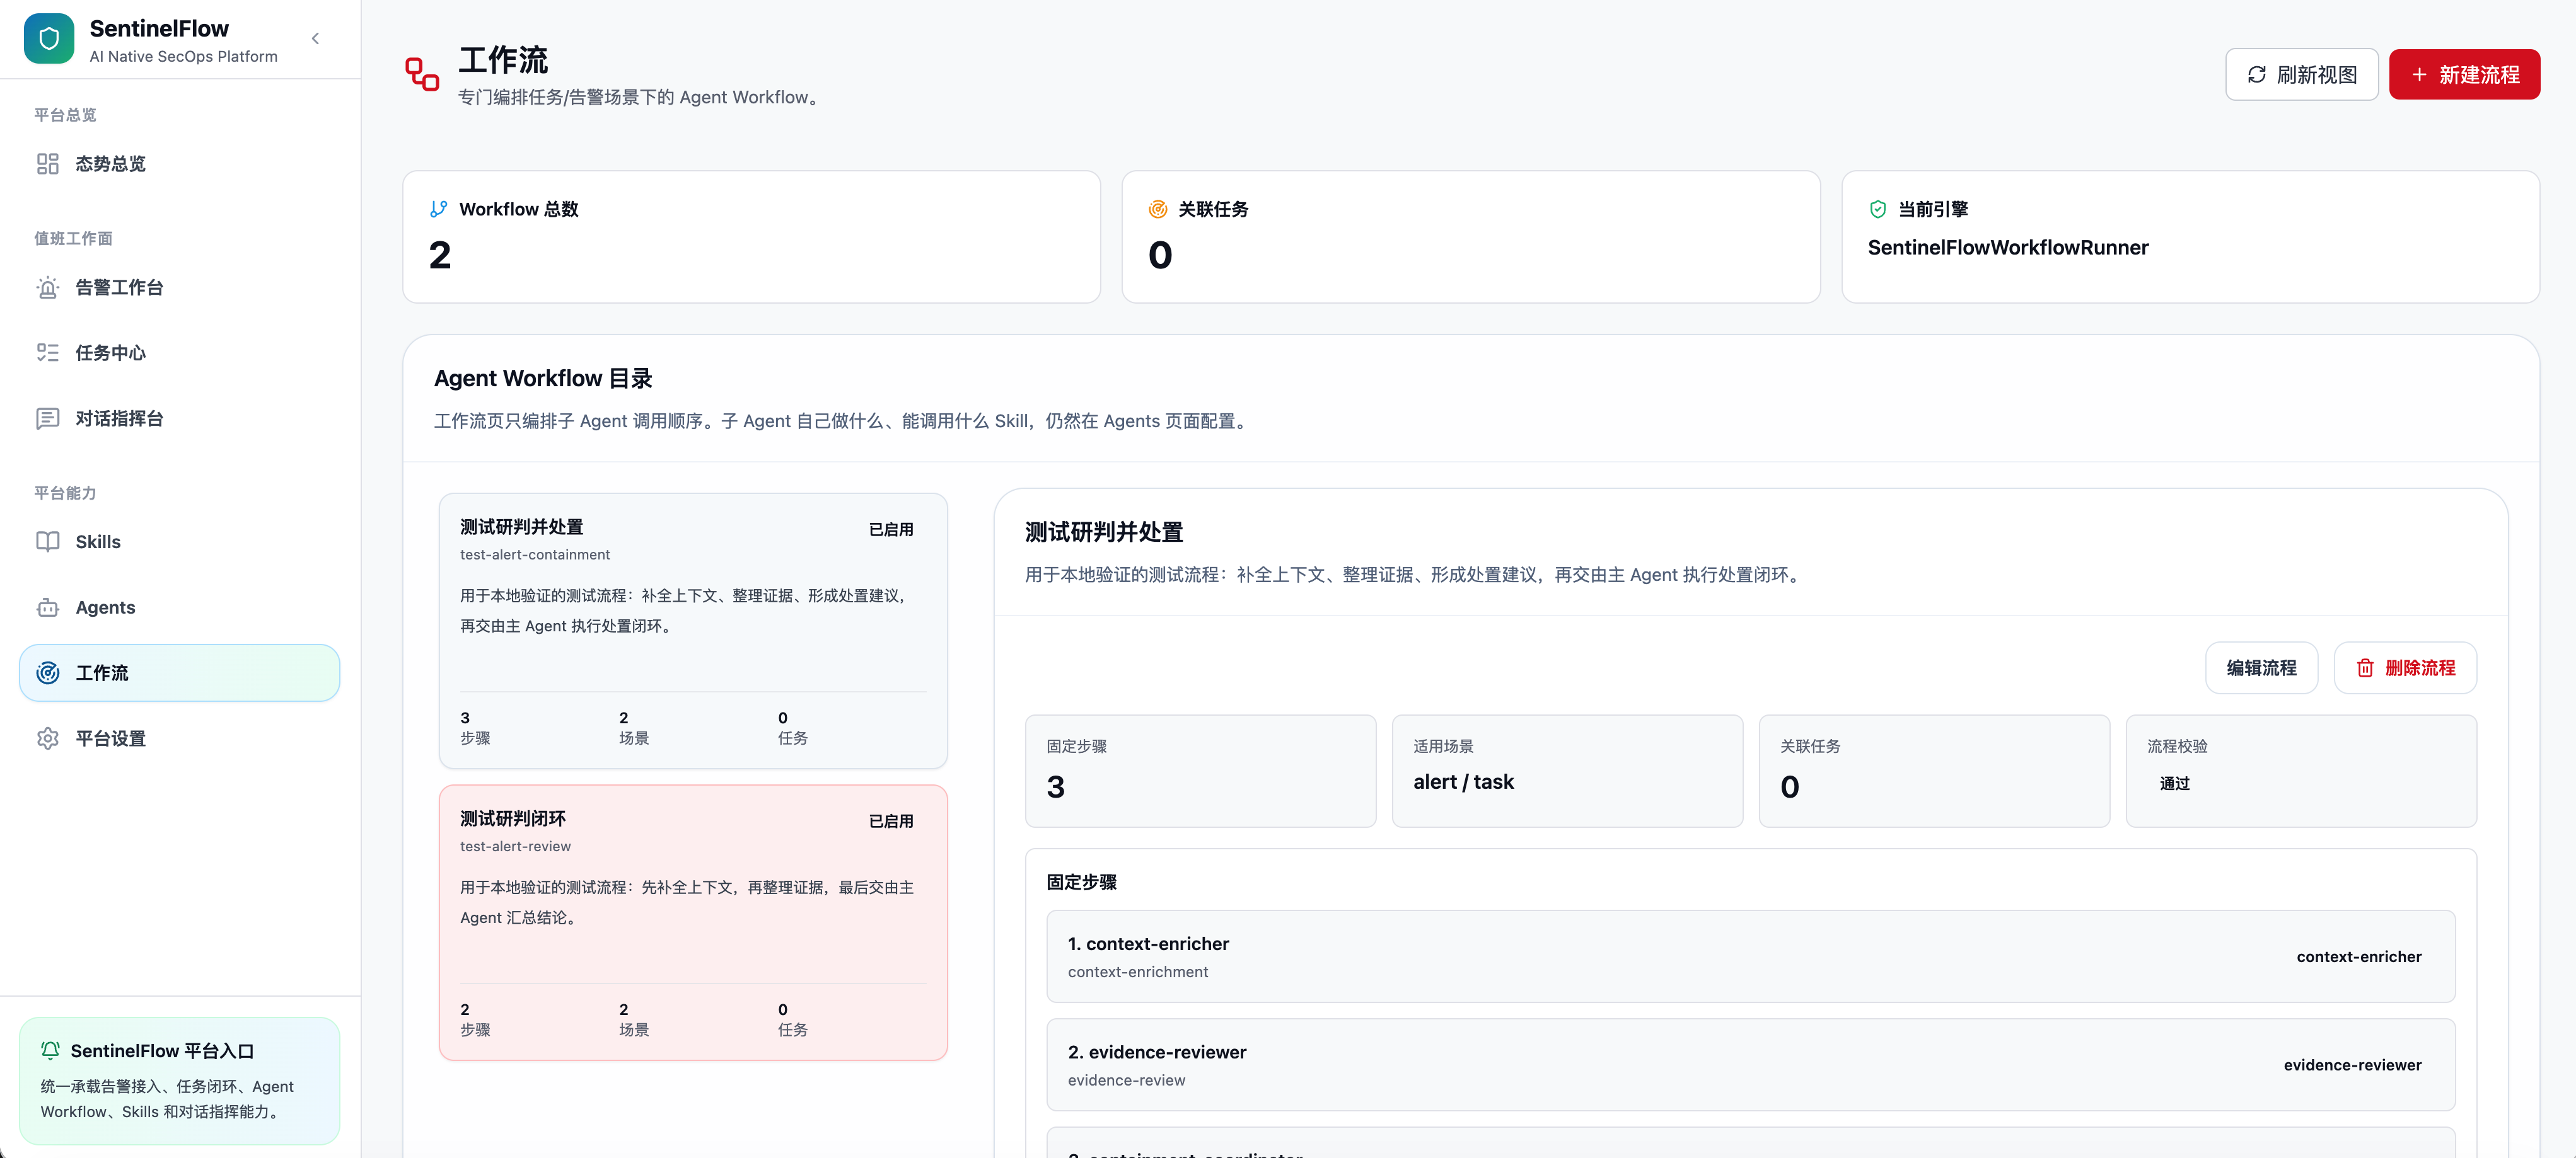Click the SentinelFlow shield logo

pos(49,39)
